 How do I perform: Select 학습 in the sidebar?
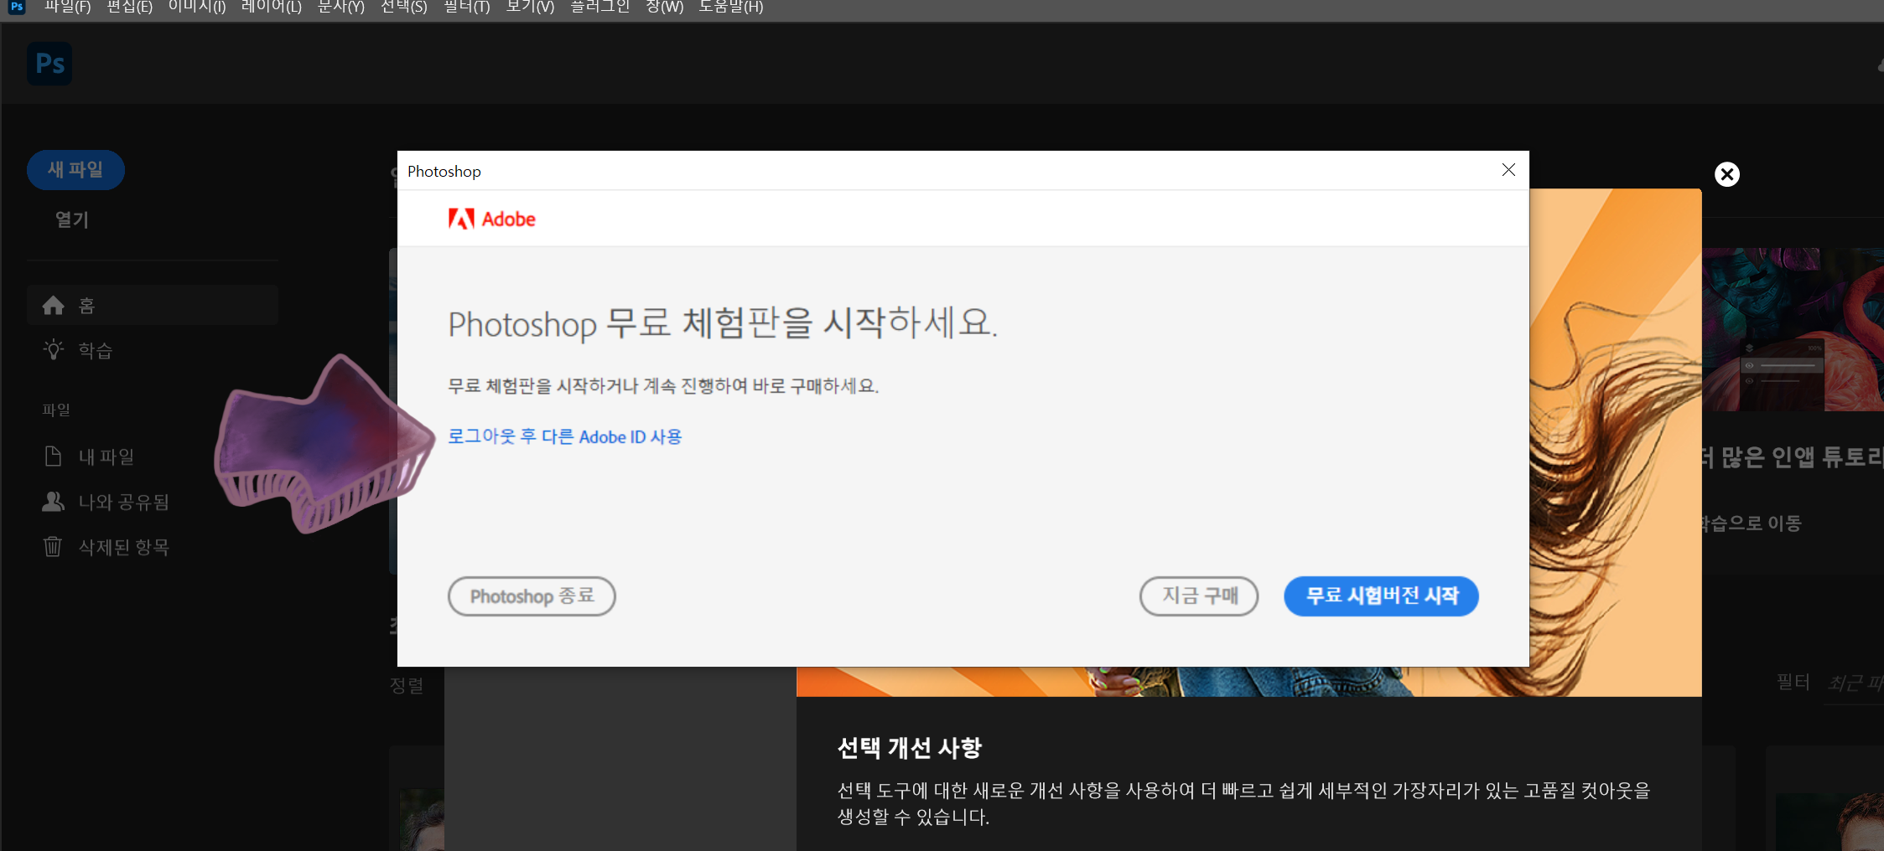[x=153, y=350]
